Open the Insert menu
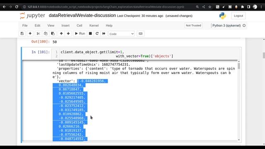265x149 pixels. coord(65,26)
